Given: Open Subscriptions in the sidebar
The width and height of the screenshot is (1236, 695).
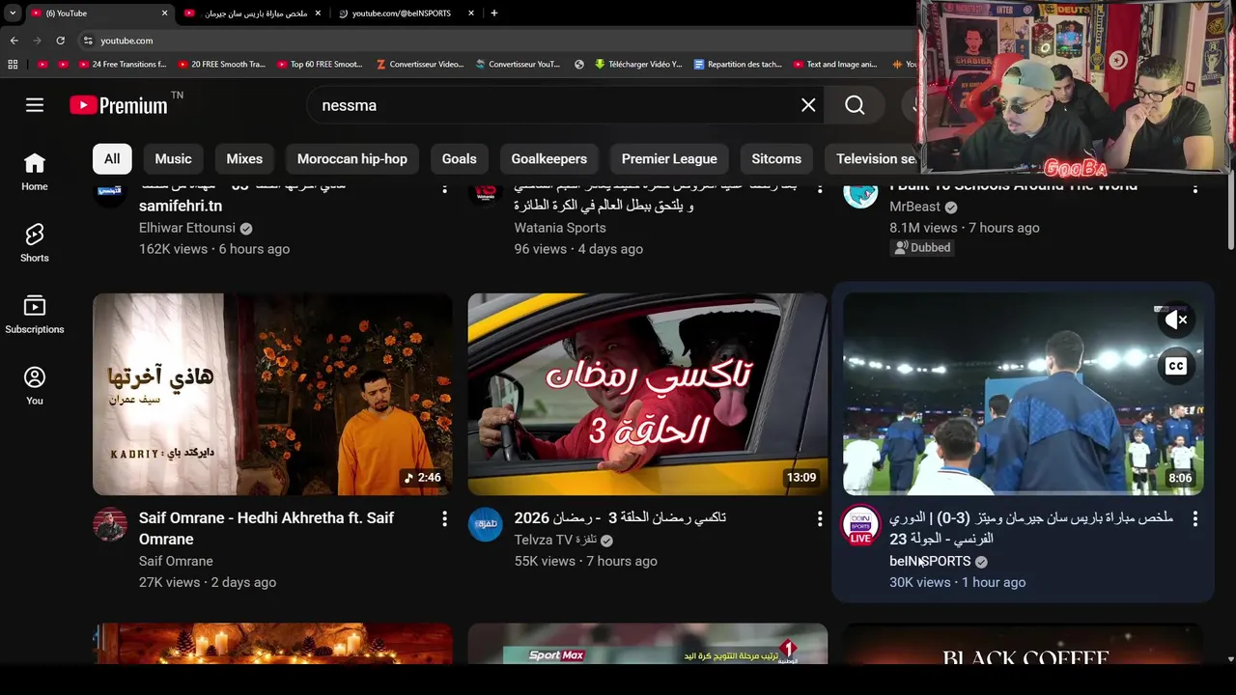Looking at the screenshot, I should pos(35,315).
